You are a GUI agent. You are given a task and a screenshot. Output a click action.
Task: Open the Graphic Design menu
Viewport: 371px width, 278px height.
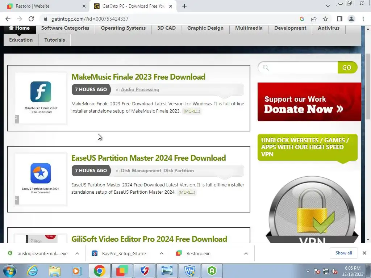click(205, 28)
